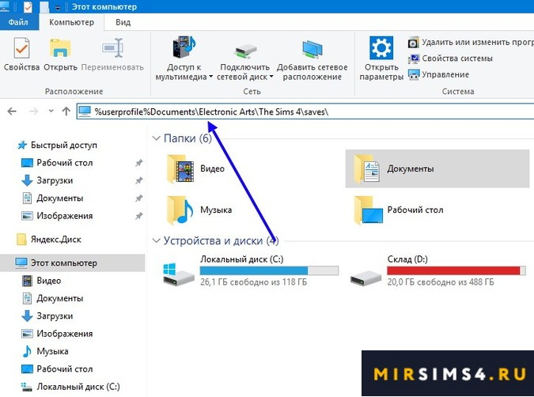Click the Переименовать ribbon icon
Screen dimensions: 534x397
(x=112, y=48)
